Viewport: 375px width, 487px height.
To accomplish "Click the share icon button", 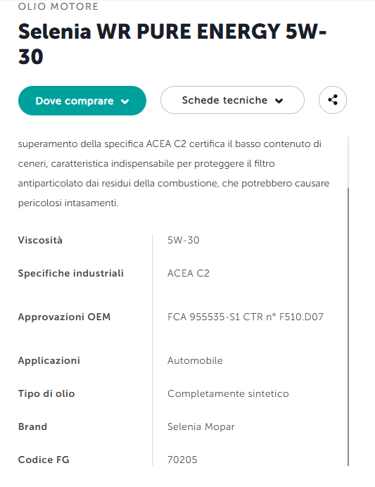I will click(x=333, y=100).
